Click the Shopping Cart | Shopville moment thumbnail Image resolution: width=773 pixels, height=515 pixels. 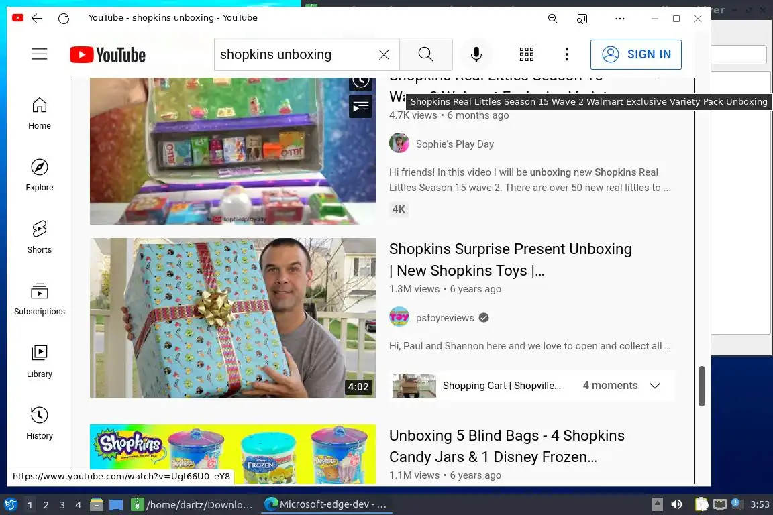[x=413, y=386]
